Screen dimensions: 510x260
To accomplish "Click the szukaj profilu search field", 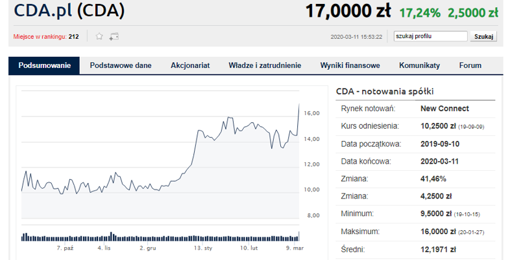I will (x=431, y=36).
